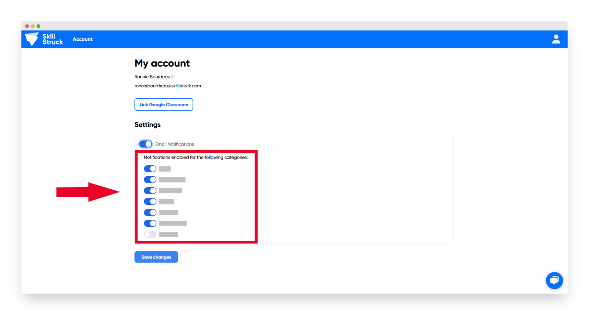Select Account in the navigation bar
Image resolution: width=589 pixels, height=315 pixels.
pyautogui.click(x=83, y=39)
